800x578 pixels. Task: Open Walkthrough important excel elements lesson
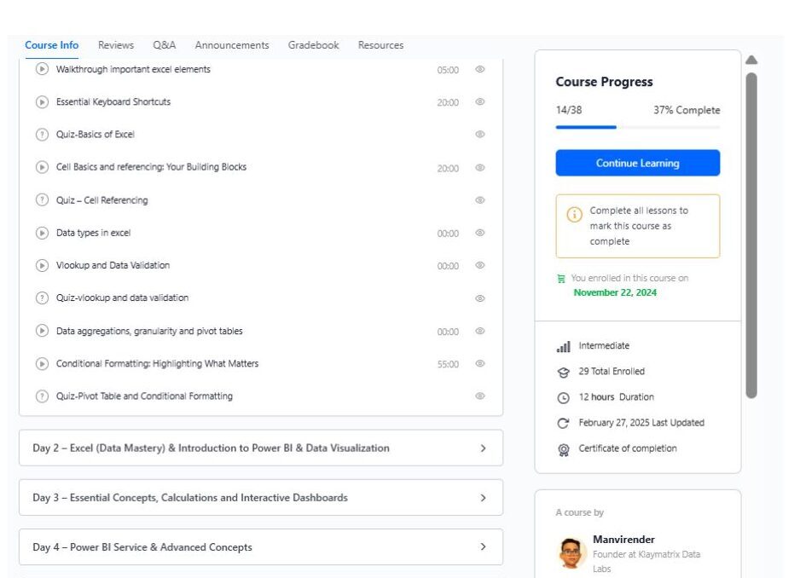133,69
